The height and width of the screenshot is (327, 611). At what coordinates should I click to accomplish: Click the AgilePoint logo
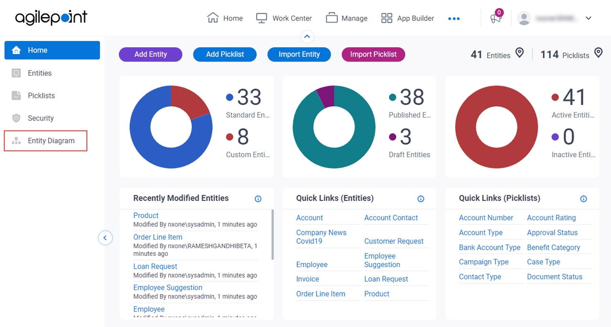point(51,18)
